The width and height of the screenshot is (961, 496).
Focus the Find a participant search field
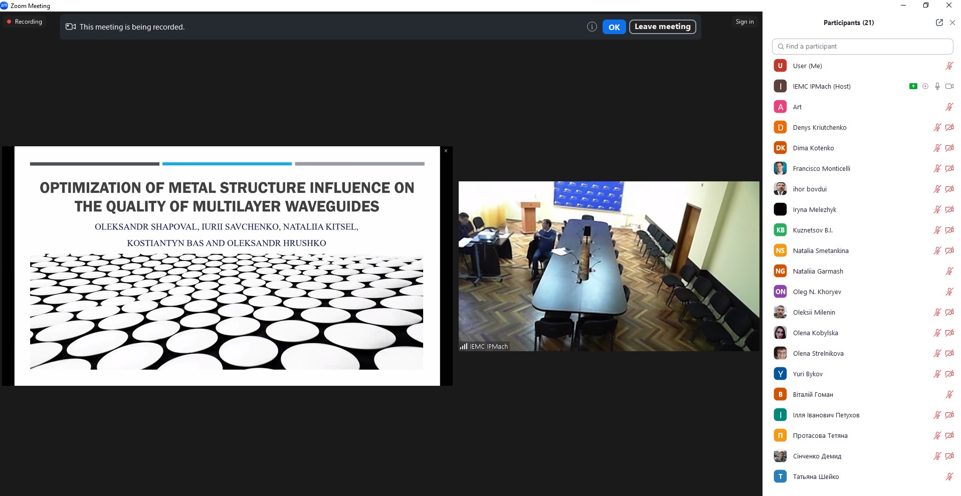[x=862, y=46]
